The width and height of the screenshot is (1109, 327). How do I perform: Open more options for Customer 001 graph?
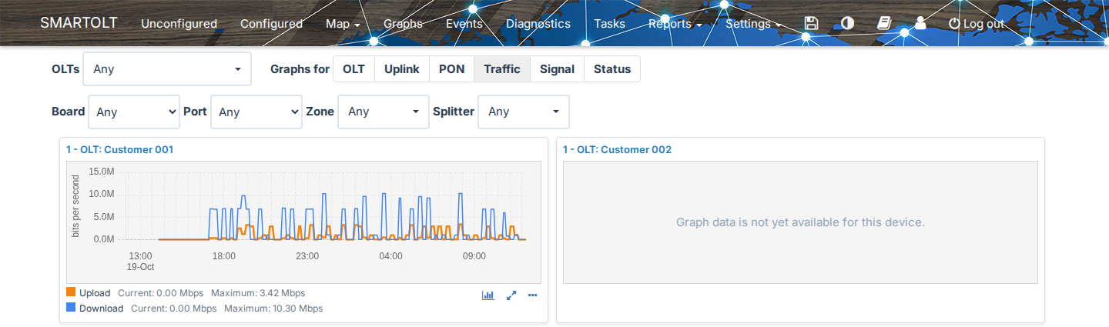[x=532, y=295]
